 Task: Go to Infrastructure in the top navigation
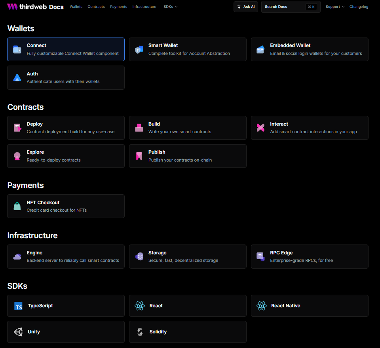pyautogui.click(x=144, y=7)
